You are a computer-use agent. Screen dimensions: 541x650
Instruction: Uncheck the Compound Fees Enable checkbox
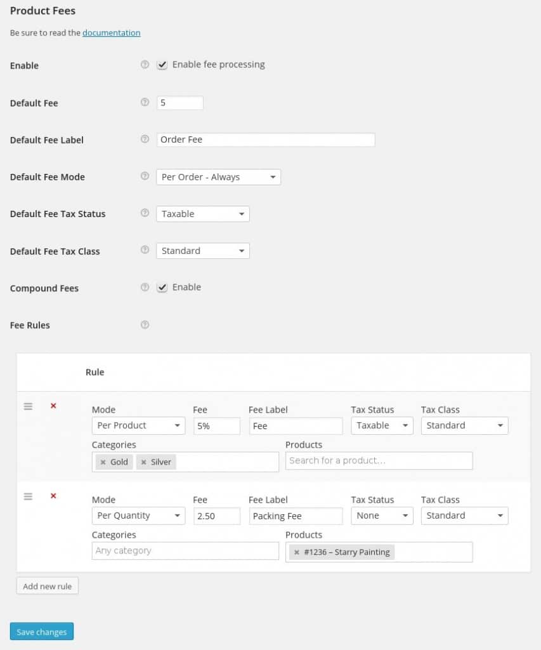tap(162, 288)
